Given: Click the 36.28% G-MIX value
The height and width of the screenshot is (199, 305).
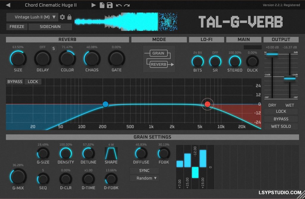Looking at the screenshot, I should 18,165.
